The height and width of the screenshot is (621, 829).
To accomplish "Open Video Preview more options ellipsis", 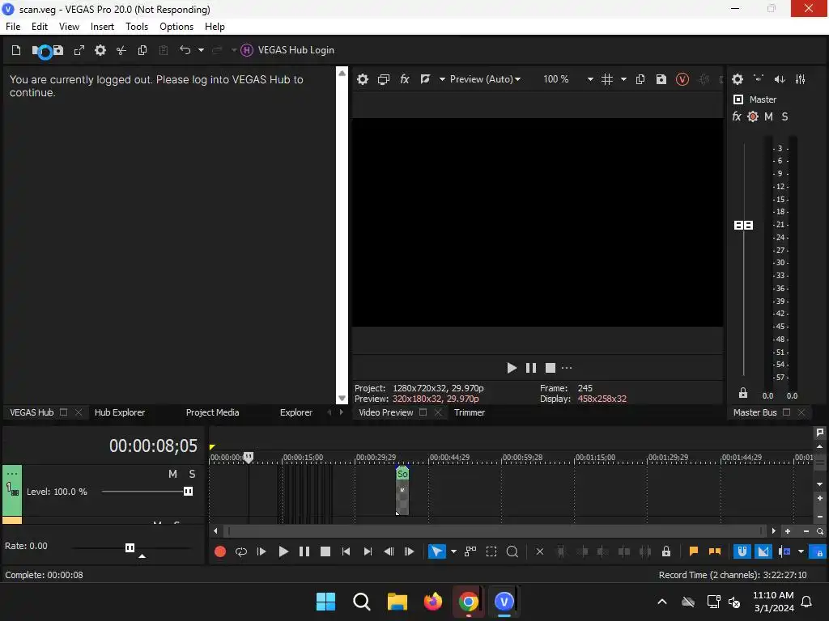I will tap(567, 368).
